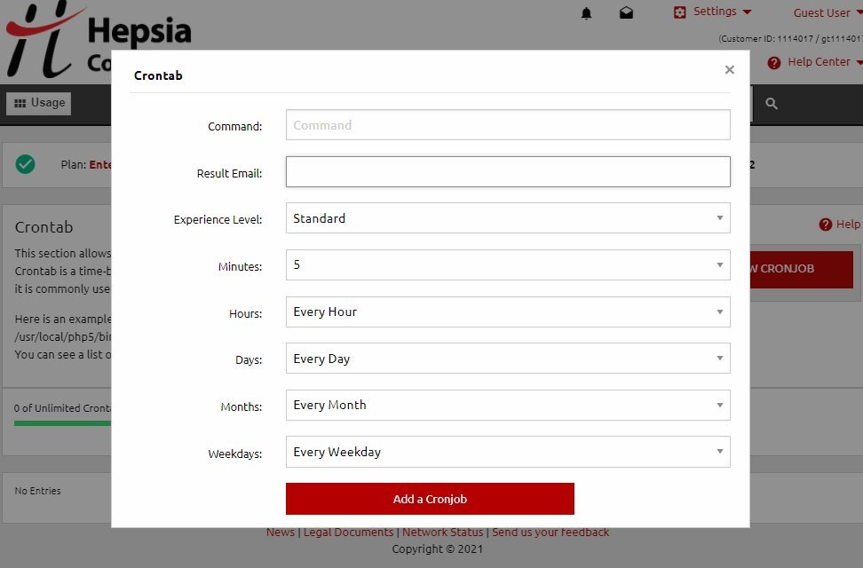
Task: Expand the Experience Level dropdown
Action: [507, 218]
